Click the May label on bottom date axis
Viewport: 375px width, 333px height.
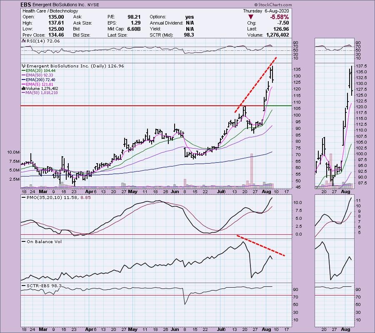[x=133, y=329]
